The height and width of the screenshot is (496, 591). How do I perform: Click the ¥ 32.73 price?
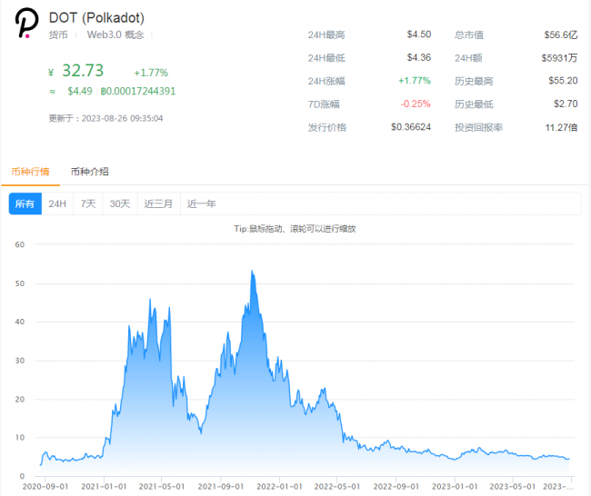click(76, 71)
